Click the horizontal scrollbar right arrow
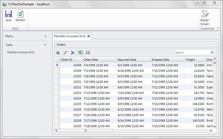 pyautogui.click(x=211, y=130)
